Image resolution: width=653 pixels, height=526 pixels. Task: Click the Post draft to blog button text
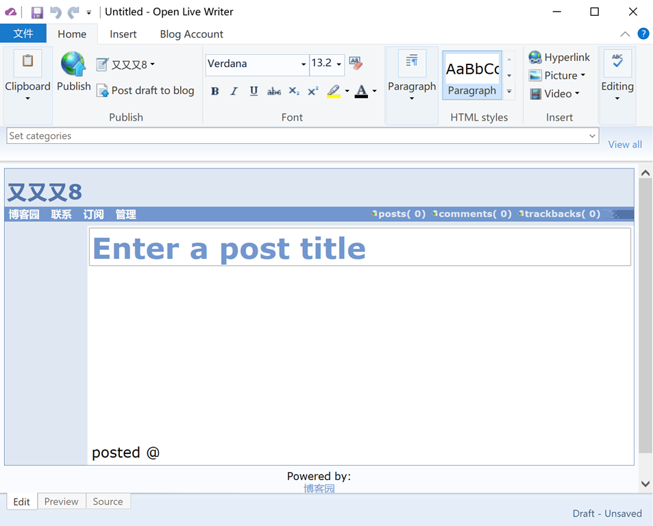pyautogui.click(x=153, y=90)
